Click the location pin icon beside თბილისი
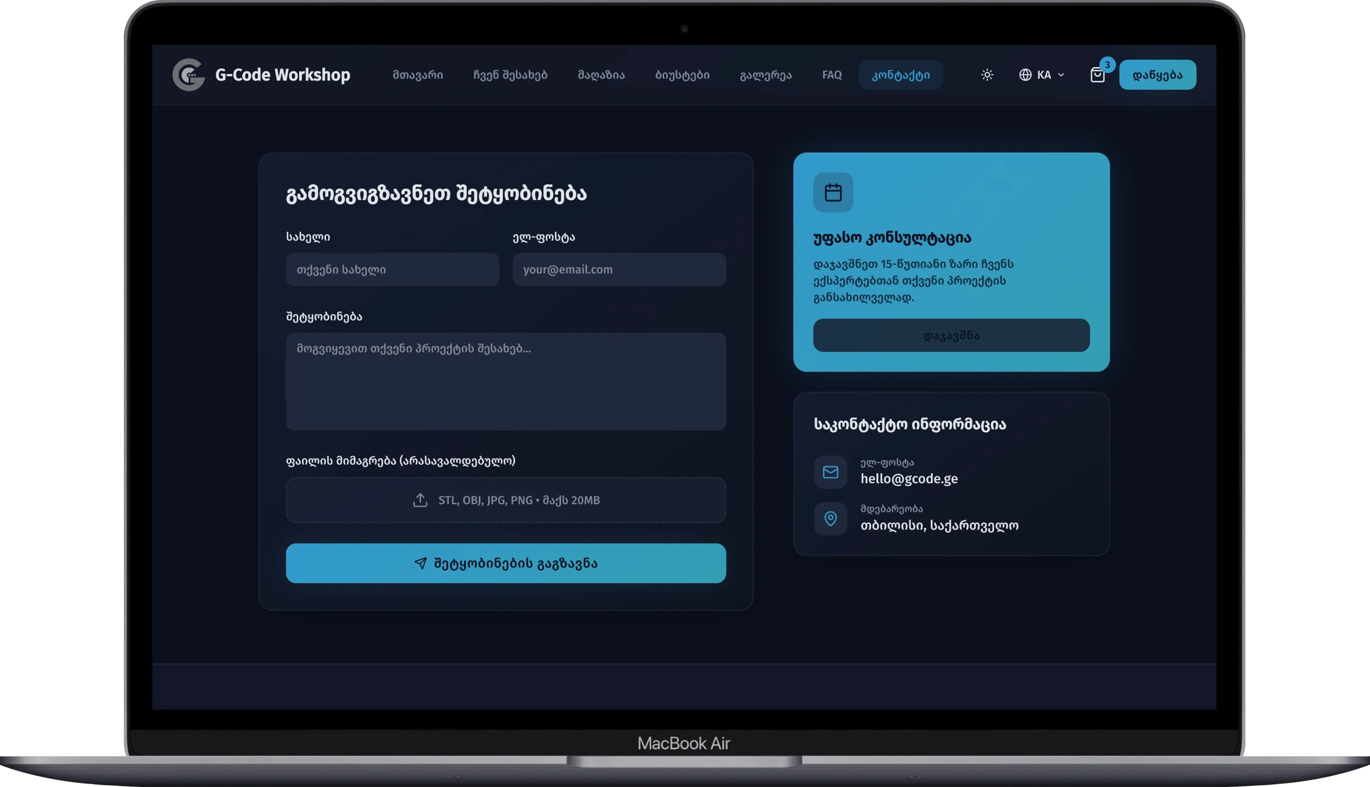 [x=830, y=518]
